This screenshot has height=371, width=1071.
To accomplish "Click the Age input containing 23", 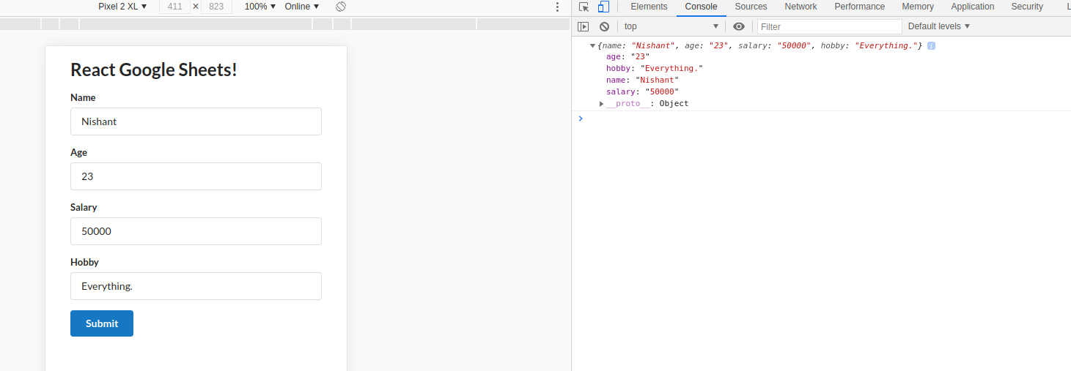I will point(196,176).
